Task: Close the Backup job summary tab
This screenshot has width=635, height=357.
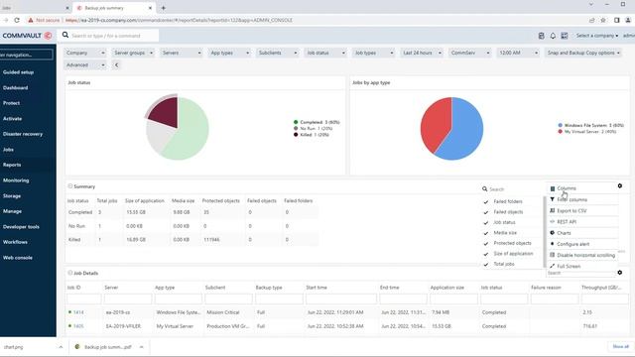Action: point(150,8)
